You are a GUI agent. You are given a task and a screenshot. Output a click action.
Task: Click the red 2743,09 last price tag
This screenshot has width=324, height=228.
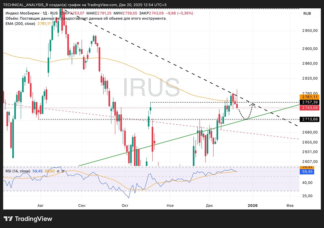tap(310, 108)
